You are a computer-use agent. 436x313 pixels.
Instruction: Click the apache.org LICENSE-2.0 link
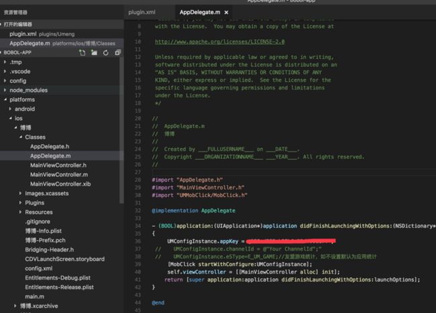click(x=219, y=42)
